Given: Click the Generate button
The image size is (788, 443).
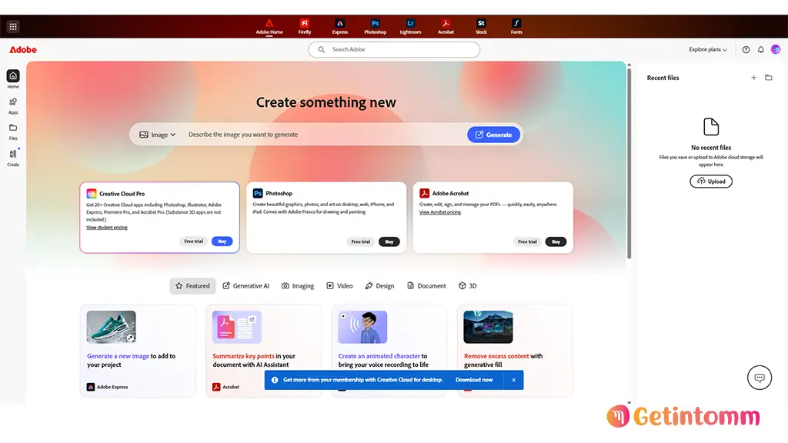Looking at the screenshot, I should (x=493, y=135).
